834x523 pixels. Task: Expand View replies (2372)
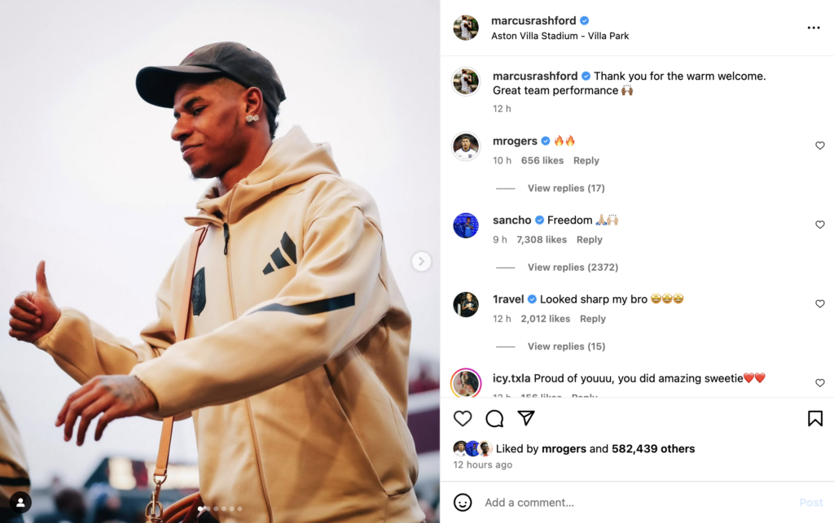click(573, 267)
